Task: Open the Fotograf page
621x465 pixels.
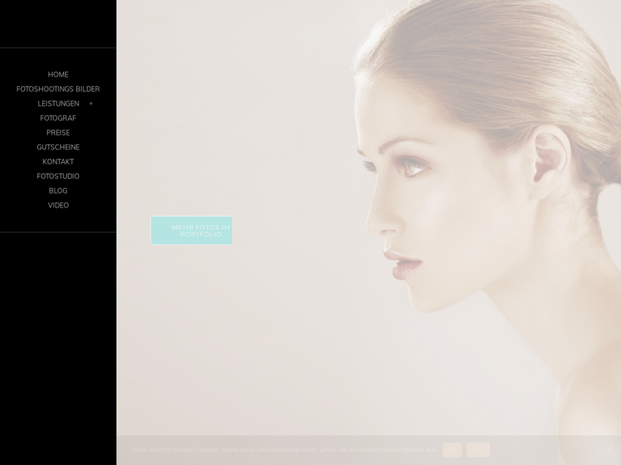Action: coord(58,119)
